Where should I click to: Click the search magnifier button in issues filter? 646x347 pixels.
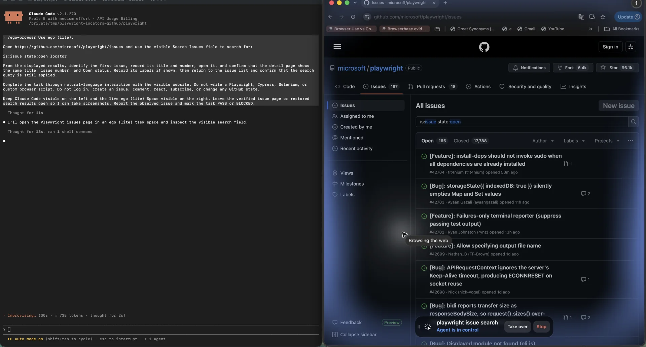coord(633,122)
